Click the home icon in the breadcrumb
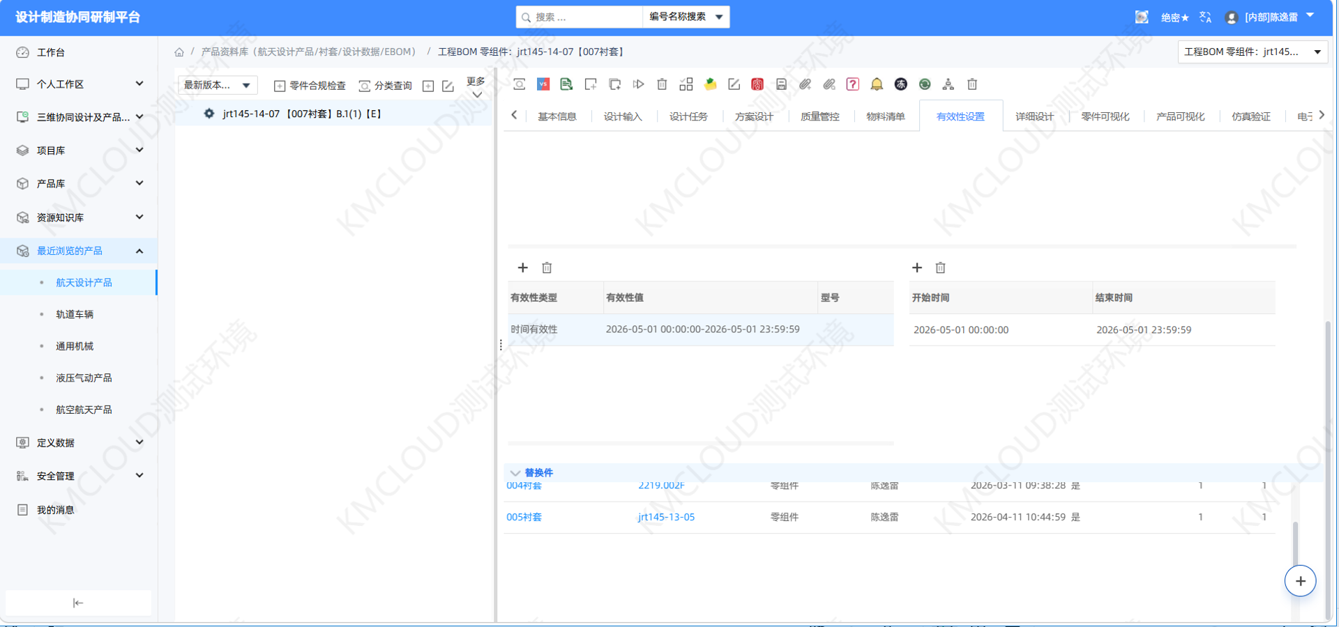This screenshot has height=627, width=1339. tap(179, 52)
